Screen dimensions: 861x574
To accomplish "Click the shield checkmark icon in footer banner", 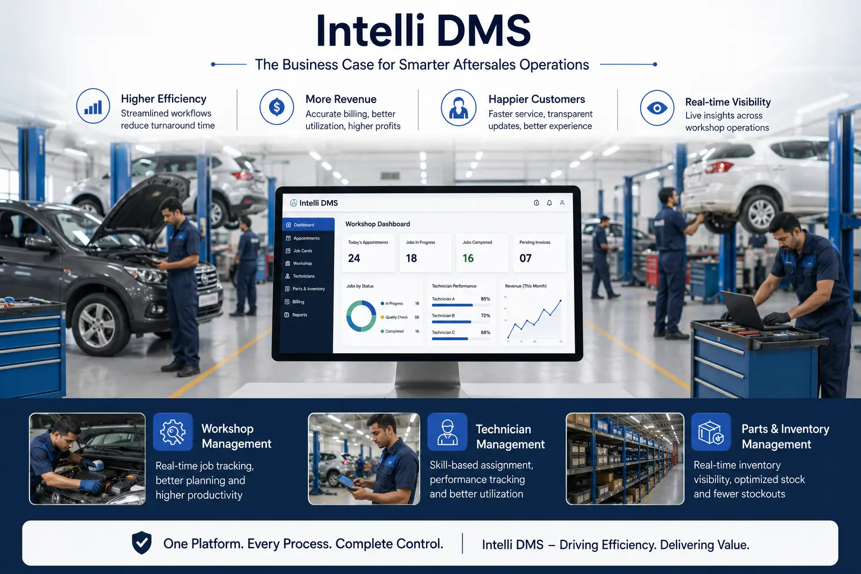I will tap(142, 543).
